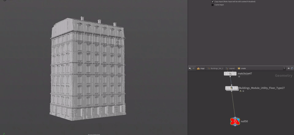Click the create path segment
This screenshot has width=294, height=135.
tap(243, 68)
